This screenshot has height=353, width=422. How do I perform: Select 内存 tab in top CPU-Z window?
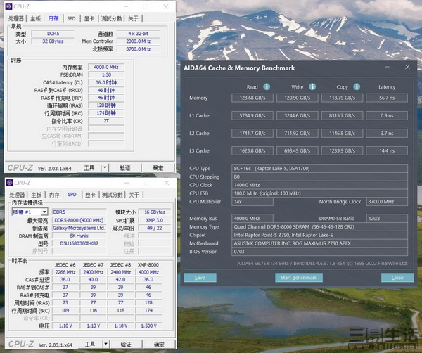53,18
